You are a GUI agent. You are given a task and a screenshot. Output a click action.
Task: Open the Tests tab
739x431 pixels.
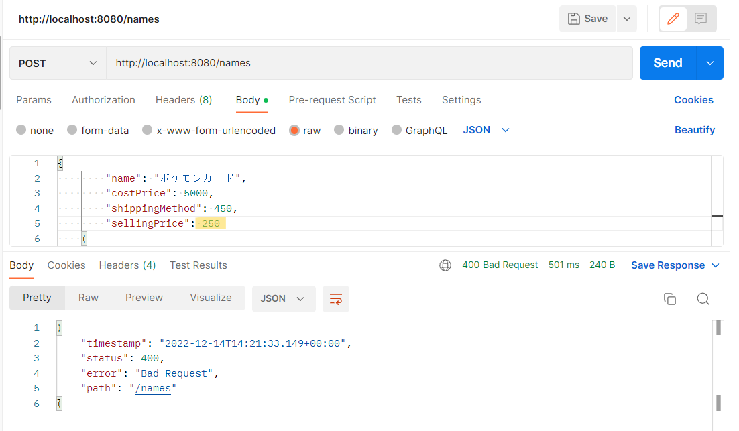408,100
